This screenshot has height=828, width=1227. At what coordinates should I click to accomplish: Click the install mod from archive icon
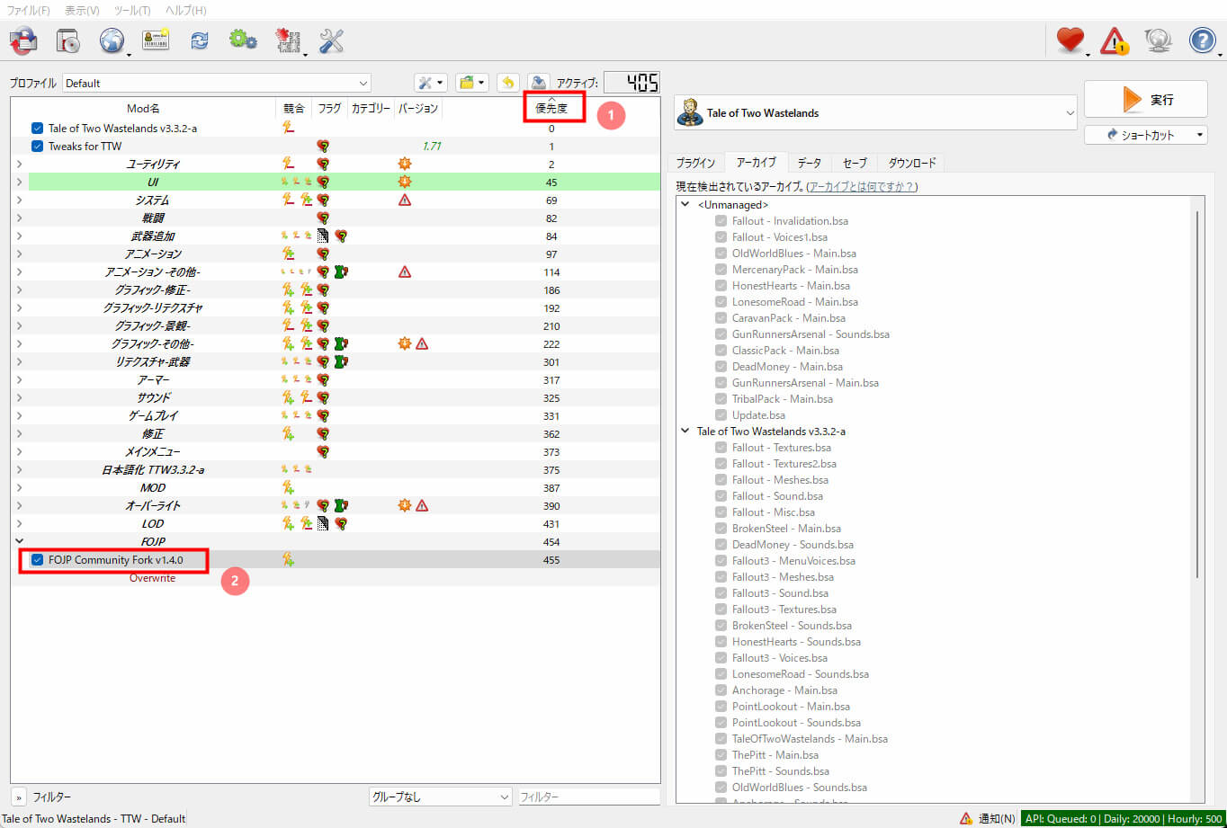pos(67,40)
